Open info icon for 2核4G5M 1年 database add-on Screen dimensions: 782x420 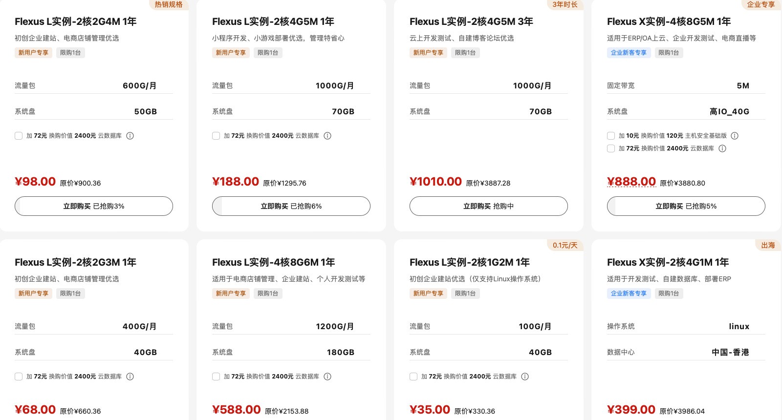[327, 136]
